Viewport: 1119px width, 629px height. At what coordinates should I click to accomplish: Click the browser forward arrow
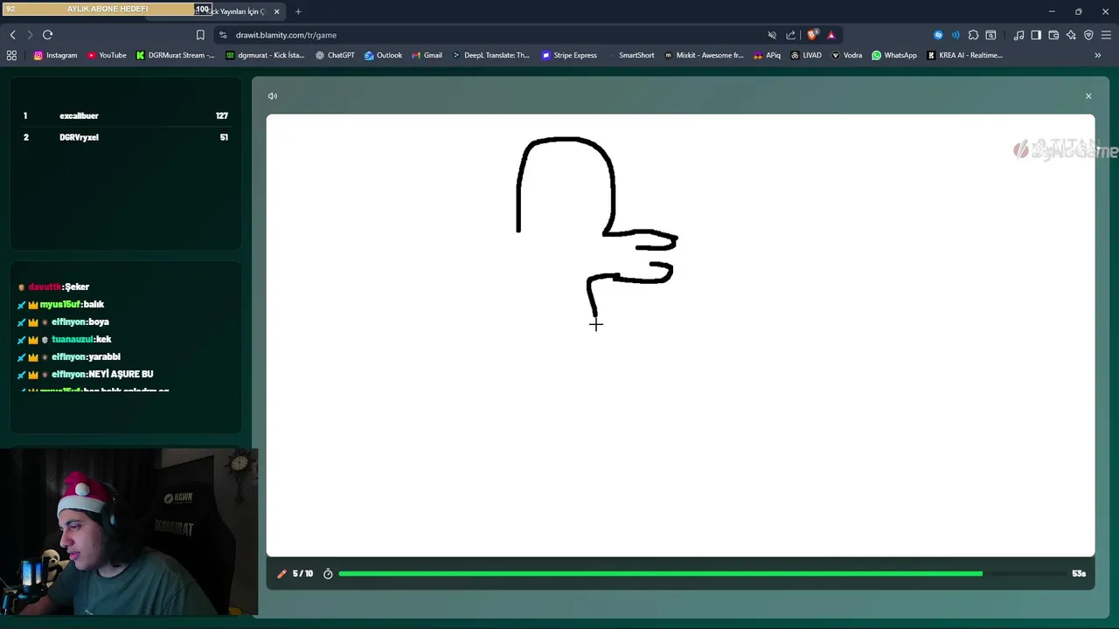(30, 35)
